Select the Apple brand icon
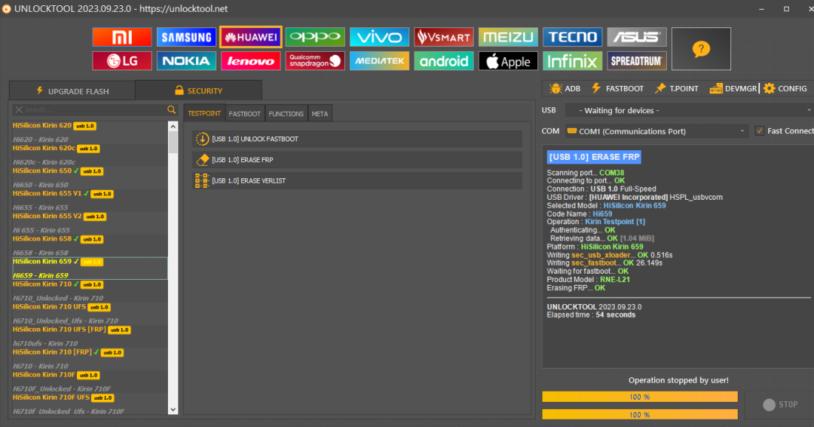The image size is (814, 427). [508, 61]
